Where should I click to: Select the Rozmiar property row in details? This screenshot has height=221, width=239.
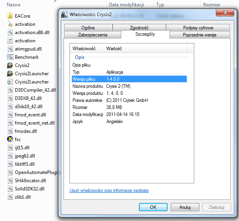tap(129, 107)
